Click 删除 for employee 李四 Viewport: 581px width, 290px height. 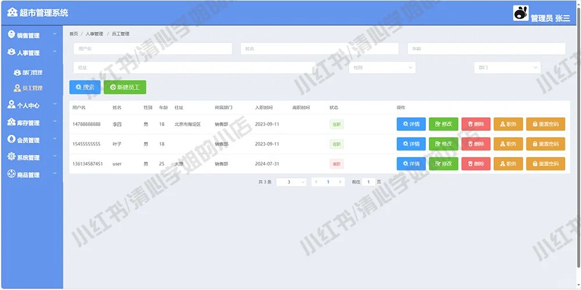pyautogui.click(x=476, y=124)
